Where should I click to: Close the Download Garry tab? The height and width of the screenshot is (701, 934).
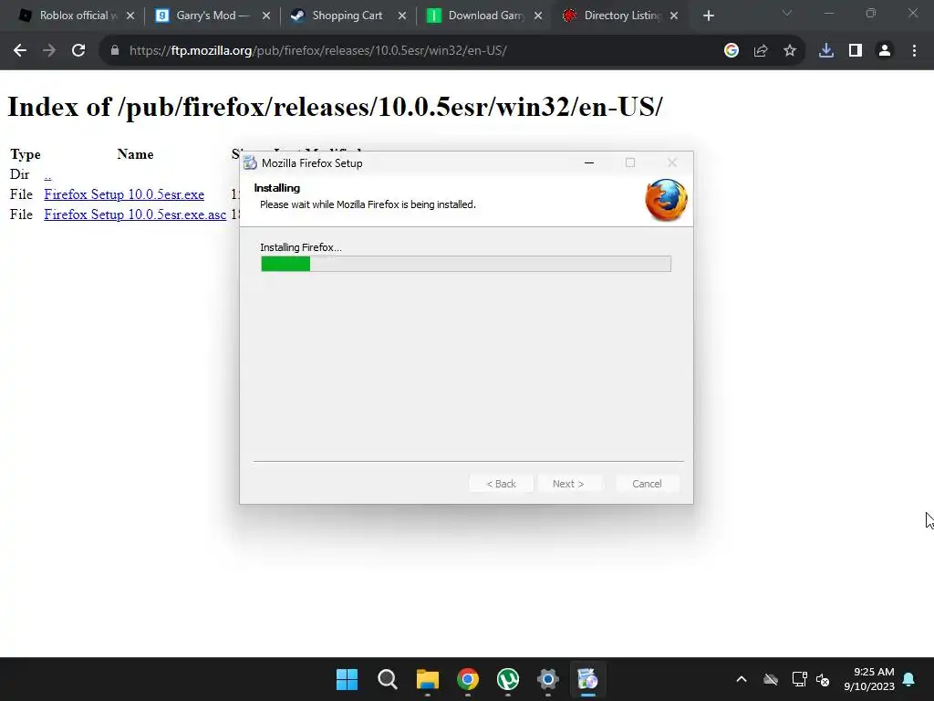click(x=538, y=16)
